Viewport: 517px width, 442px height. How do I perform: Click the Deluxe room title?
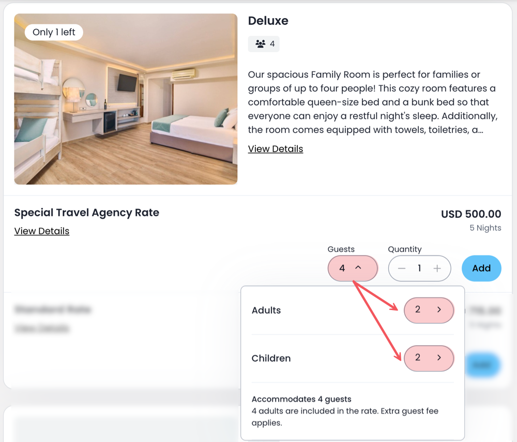[268, 21]
